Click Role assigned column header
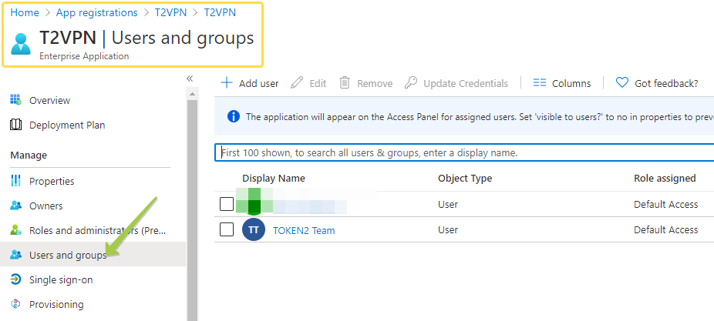This screenshot has height=321, width=714. [x=665, y=179]
